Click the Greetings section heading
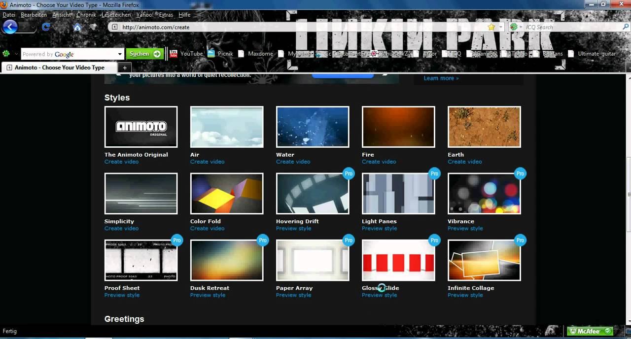The width and height of the screenshot is (631, 339). tap(124, 319)
